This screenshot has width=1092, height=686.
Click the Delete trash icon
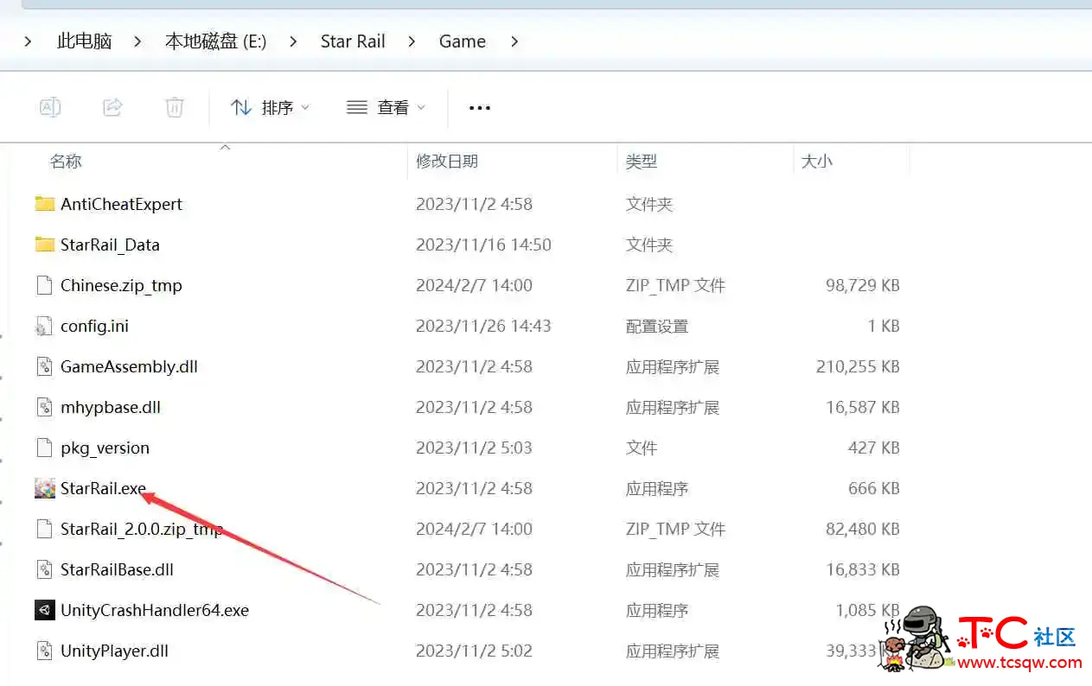(175, 107)
